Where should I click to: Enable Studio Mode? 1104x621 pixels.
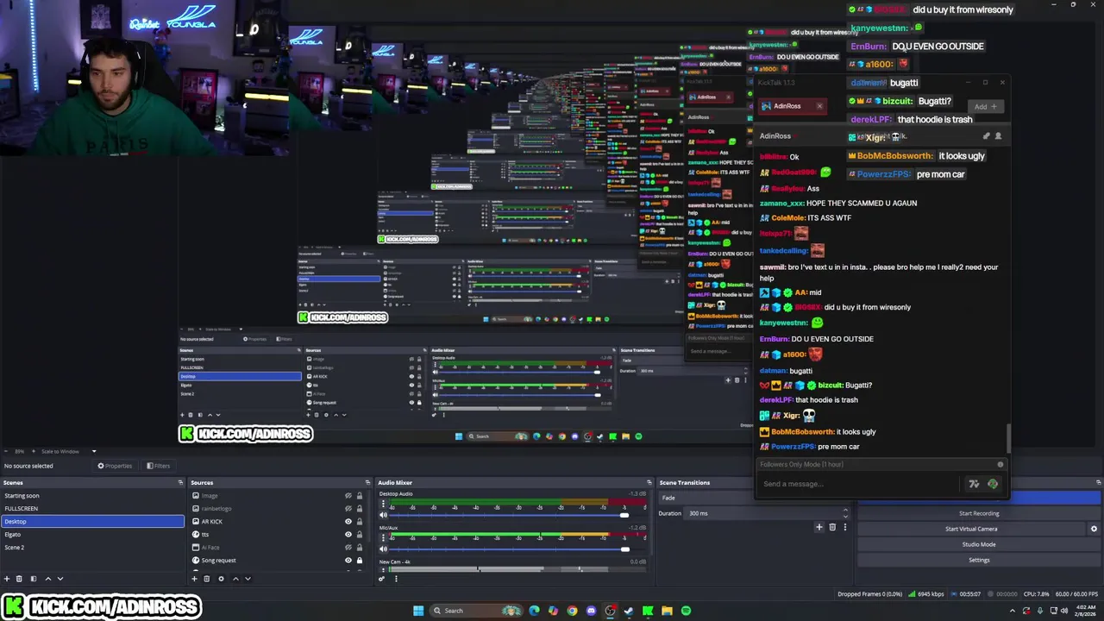pyautogui.click(x=979, y=544)
